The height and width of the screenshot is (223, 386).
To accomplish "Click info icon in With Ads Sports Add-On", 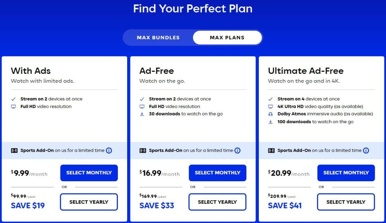I will (x=109, y=150).
